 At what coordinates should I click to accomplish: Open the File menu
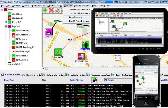point(2,6)
